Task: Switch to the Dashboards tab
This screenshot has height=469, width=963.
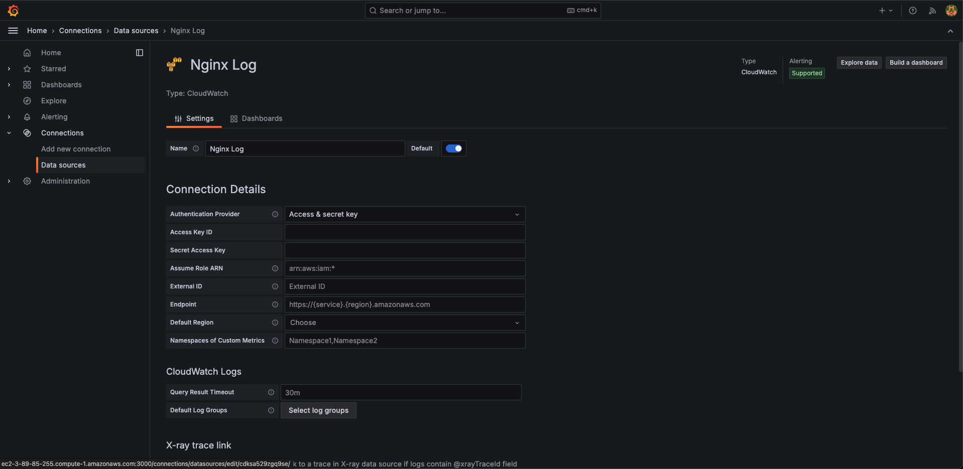Action: [256, 118]
